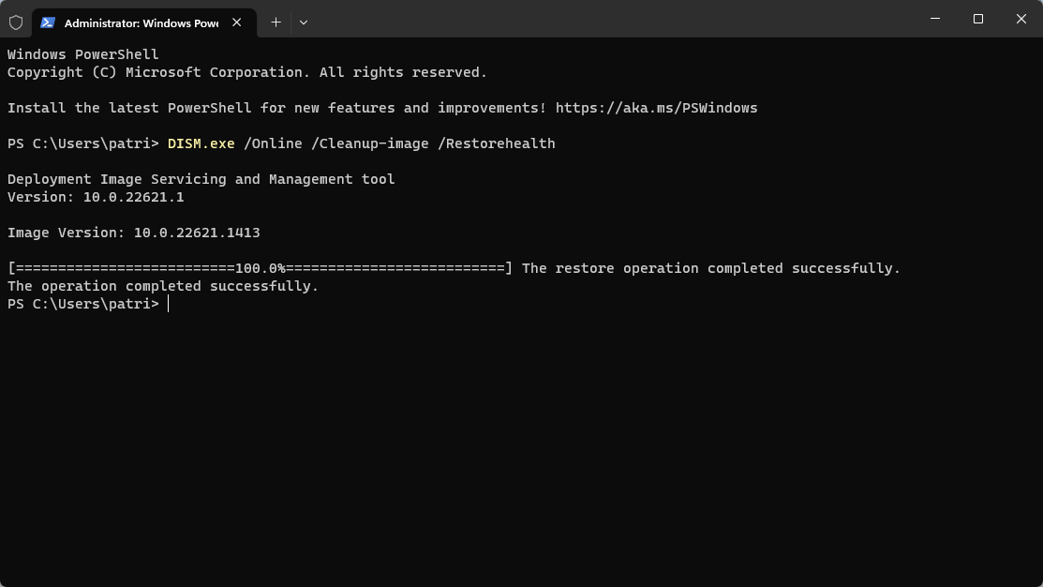Select the Administrator: Windows PowerShell tab
1043x587 pixels.
[141, 23]
